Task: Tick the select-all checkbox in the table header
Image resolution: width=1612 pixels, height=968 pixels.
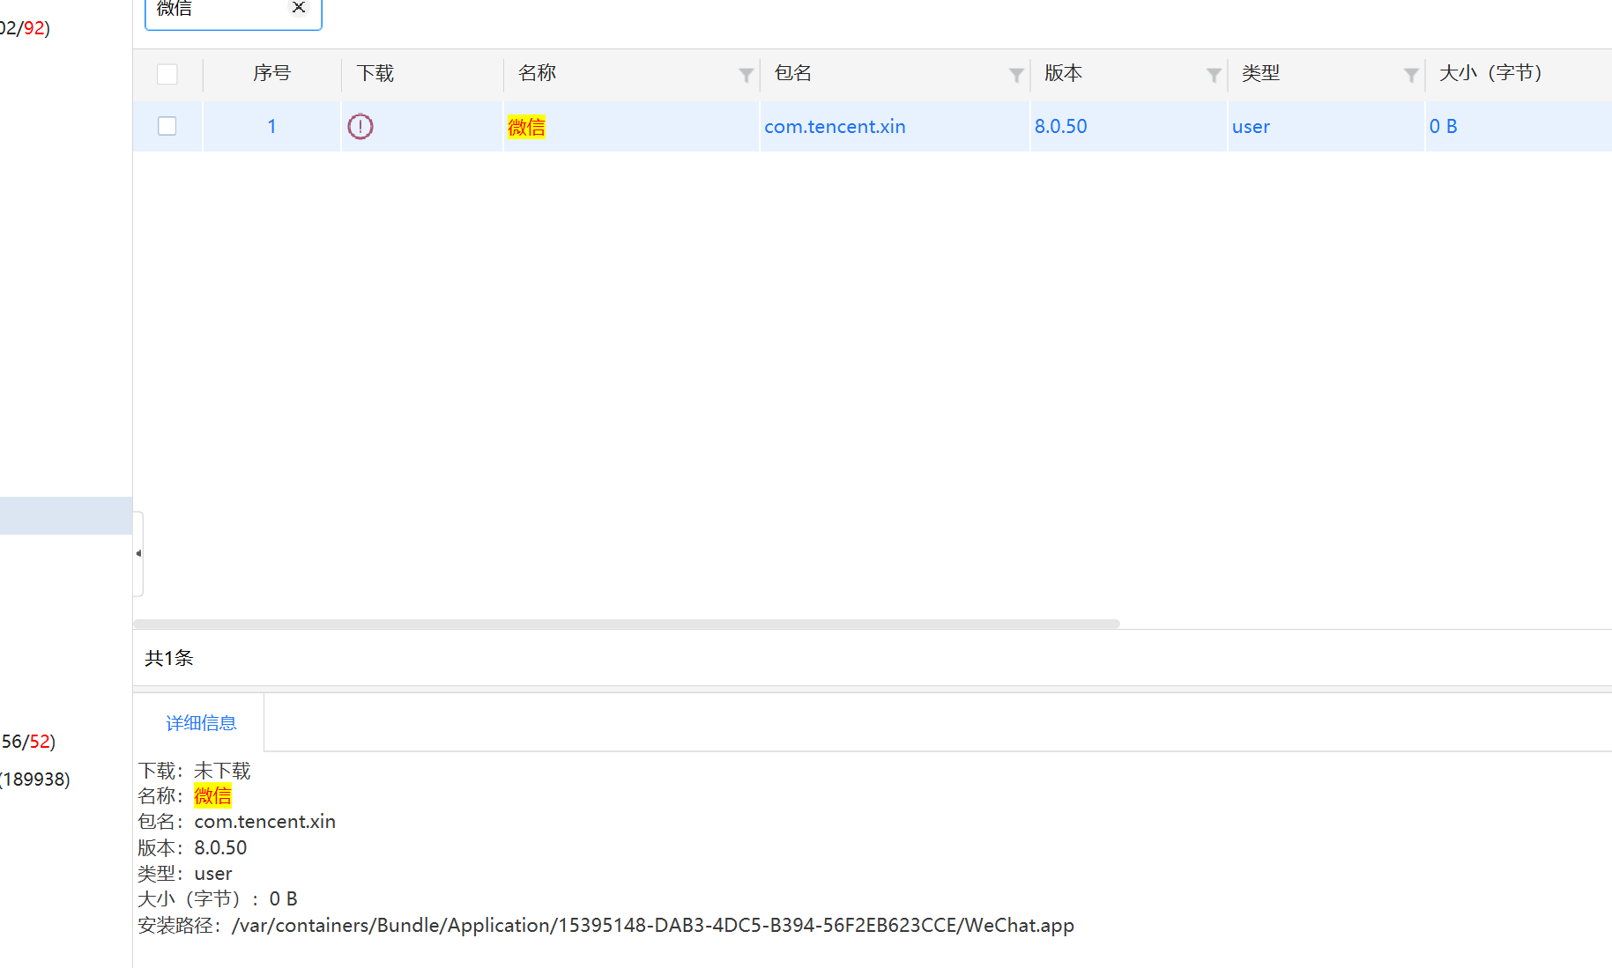Action: (167, 74)
